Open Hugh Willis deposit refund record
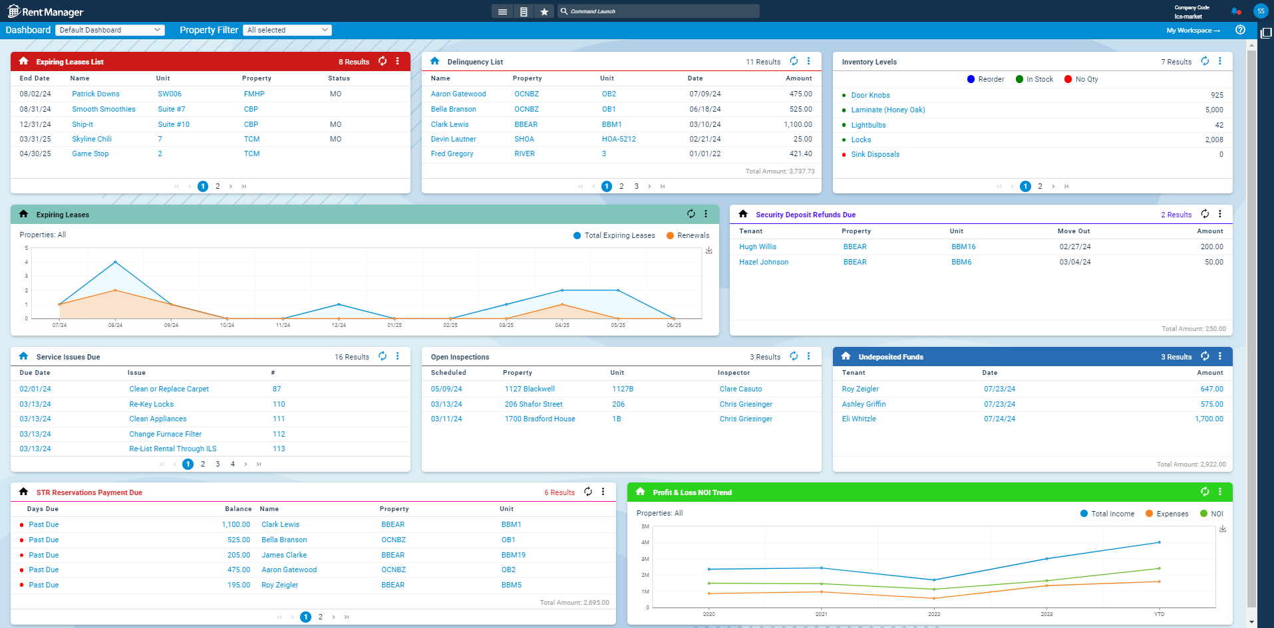Viewport: 1274px width, 628px height. click(758, 247)
